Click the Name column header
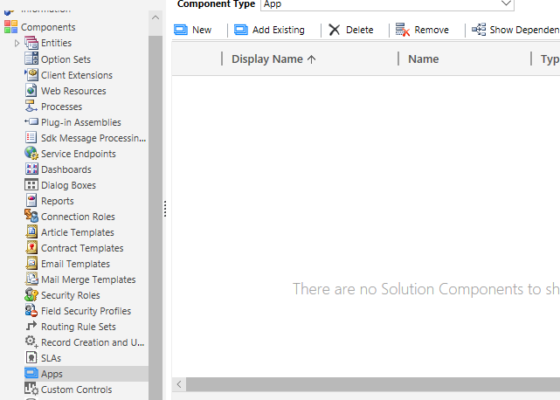560x400 pixels. 423,59
